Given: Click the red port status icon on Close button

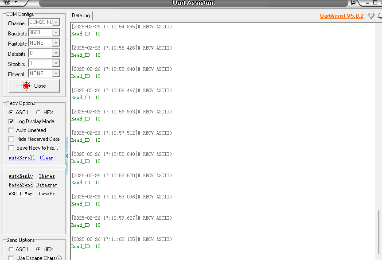Looking at the screenshot, I should [26, 85].
